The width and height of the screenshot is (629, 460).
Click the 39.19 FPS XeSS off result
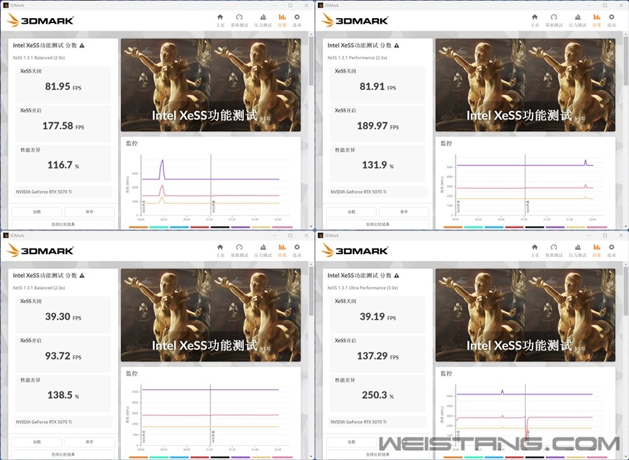pos(377,316)
